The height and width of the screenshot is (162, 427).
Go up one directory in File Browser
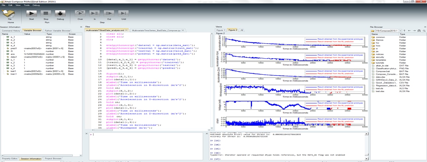404,31
